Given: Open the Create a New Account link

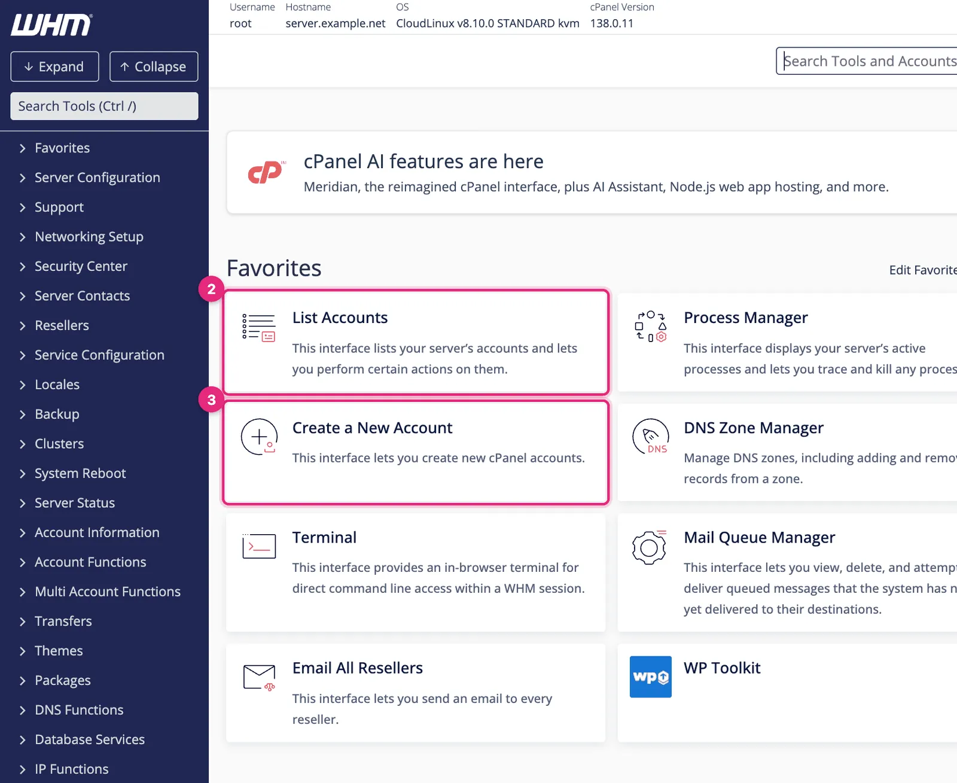Looking at the screenshot, I should pos(372,428).
